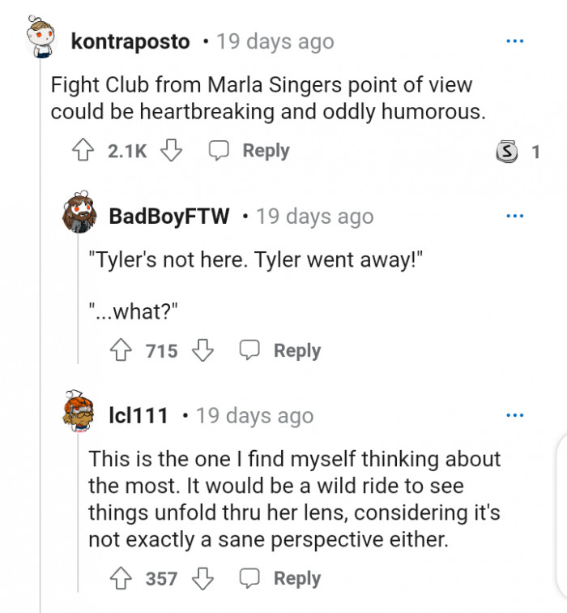Reply to lcl111's comment
Image resolution: width=567 pixels, height=613 pixels.
280,578
